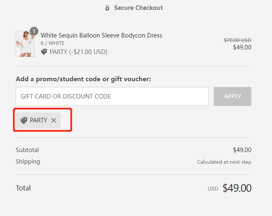Click the APPLY button

pos(232,96)
